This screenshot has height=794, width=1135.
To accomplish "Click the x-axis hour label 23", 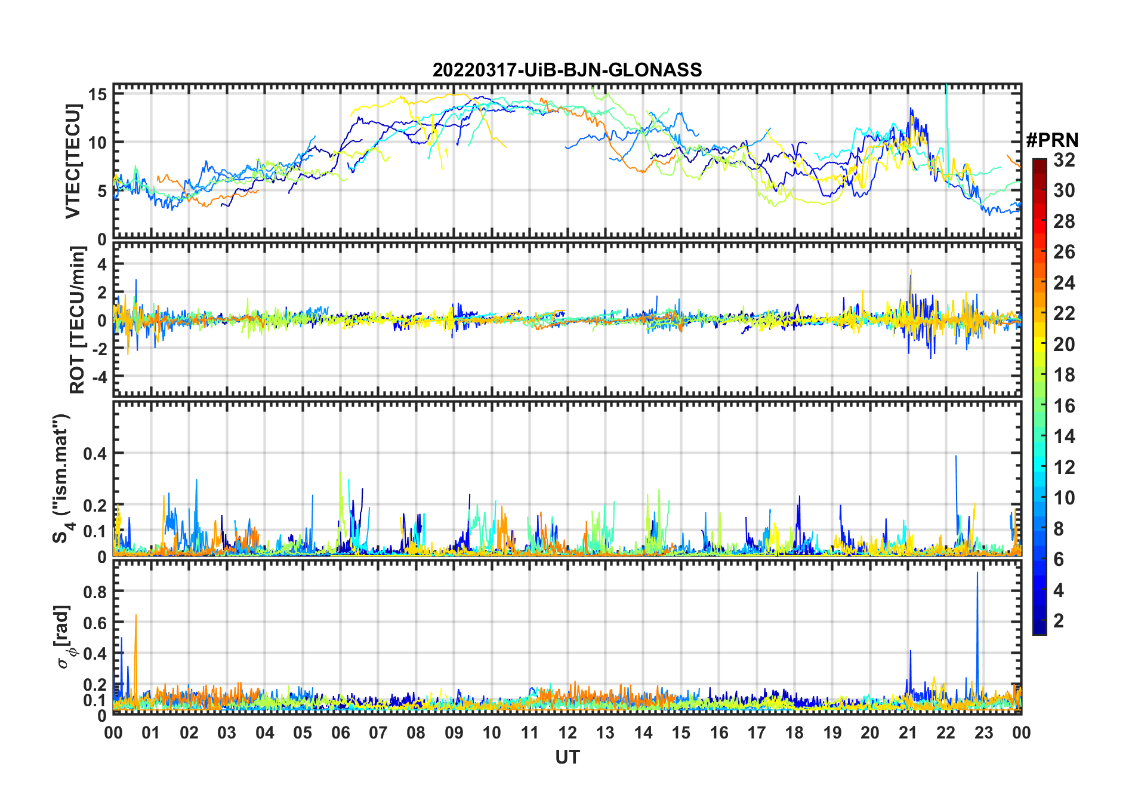I will coord(983,733).
